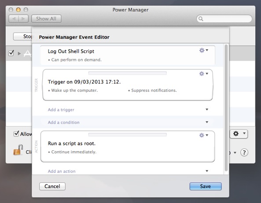Toggle the event checkbox in the event list
The image size is (261, 203).
[11, 53]
